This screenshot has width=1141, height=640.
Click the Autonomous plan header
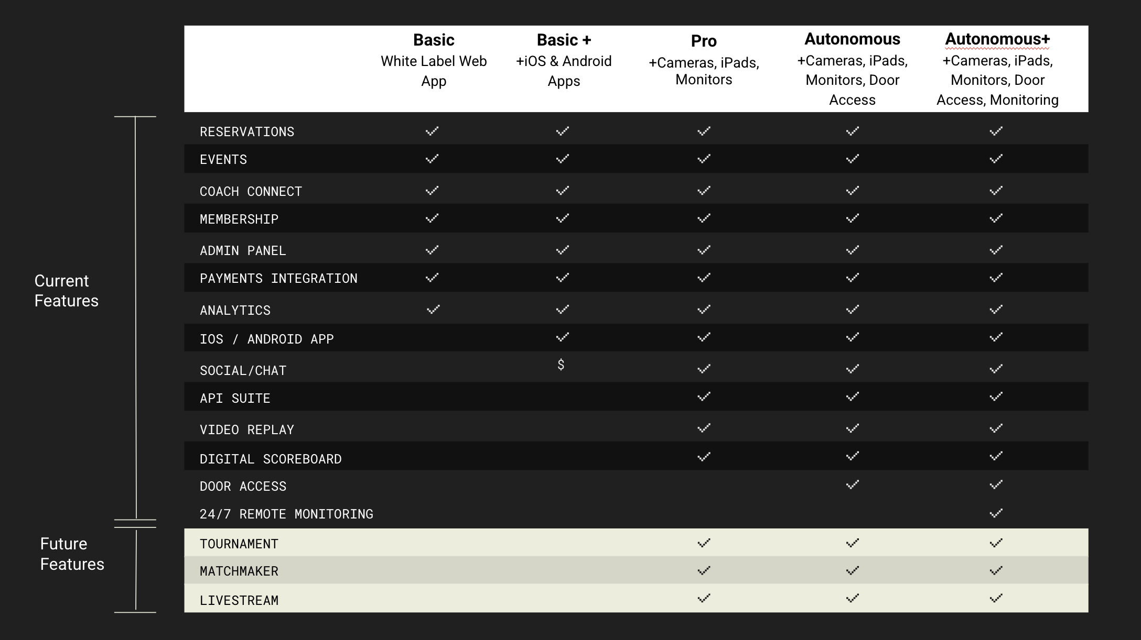pos(852,39)
